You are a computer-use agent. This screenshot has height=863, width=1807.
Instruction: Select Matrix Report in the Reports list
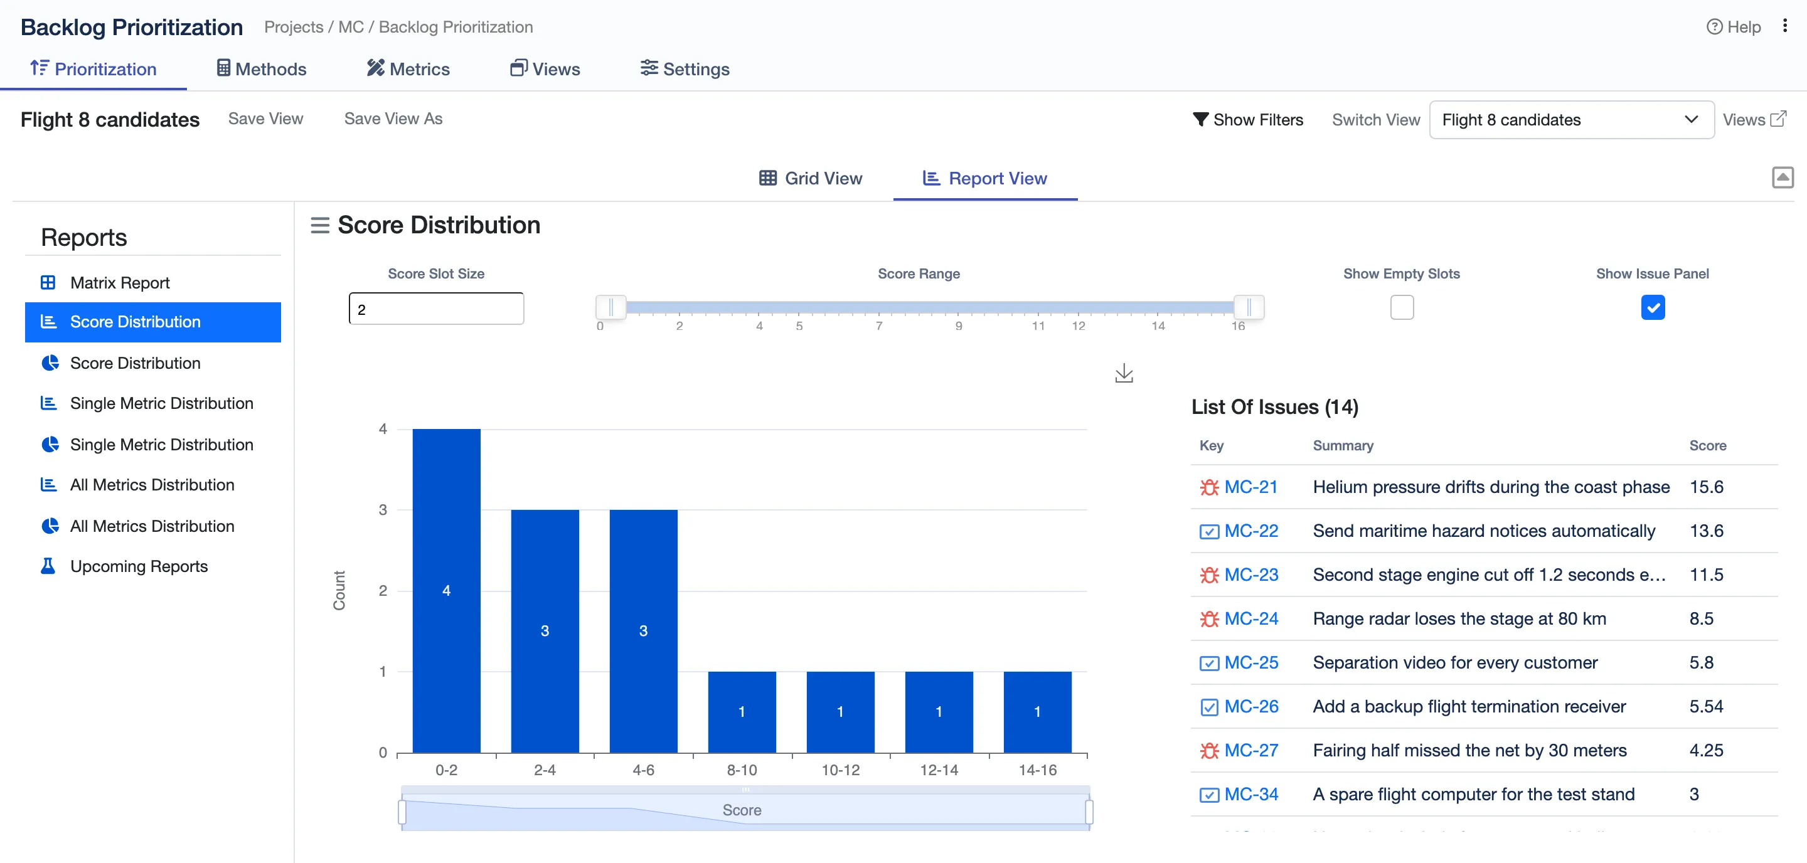click(x=153, y=282)
